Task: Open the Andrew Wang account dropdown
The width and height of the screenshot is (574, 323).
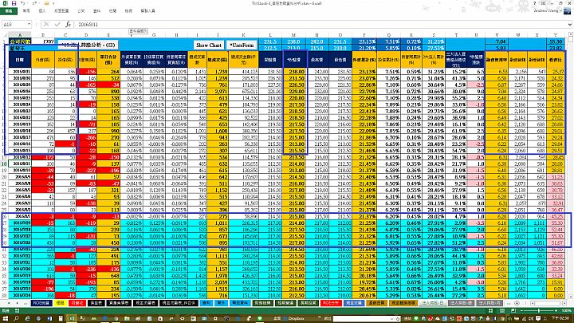Action: pyautogui.click(x=548, y=11)
